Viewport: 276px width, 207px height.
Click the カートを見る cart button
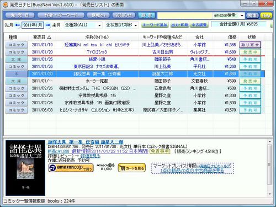click(x=132, y=168)
